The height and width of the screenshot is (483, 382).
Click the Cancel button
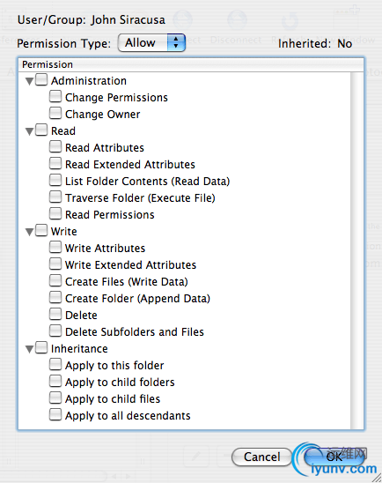coord(261,457)
